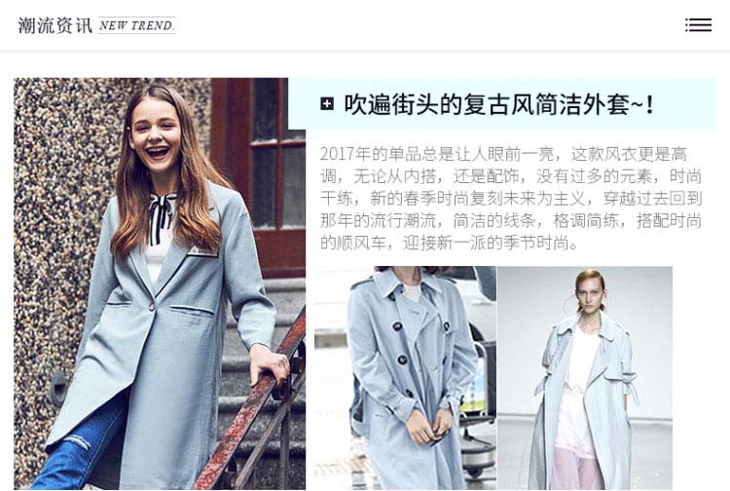Click the light blue title banner

[x=502, y=104]
